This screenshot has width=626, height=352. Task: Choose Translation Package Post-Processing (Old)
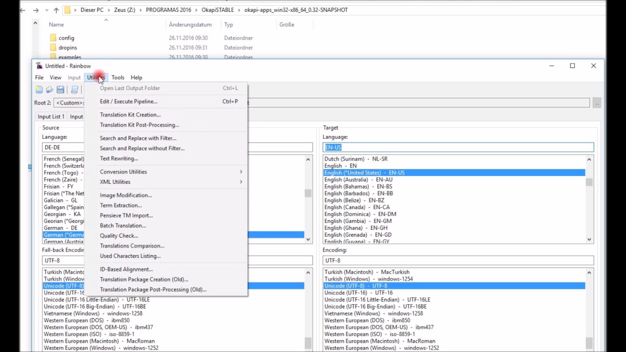point(166,289)
